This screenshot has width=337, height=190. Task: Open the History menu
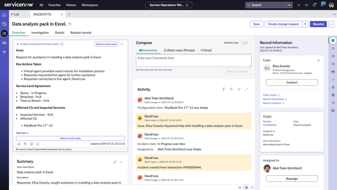coord(71,5)
